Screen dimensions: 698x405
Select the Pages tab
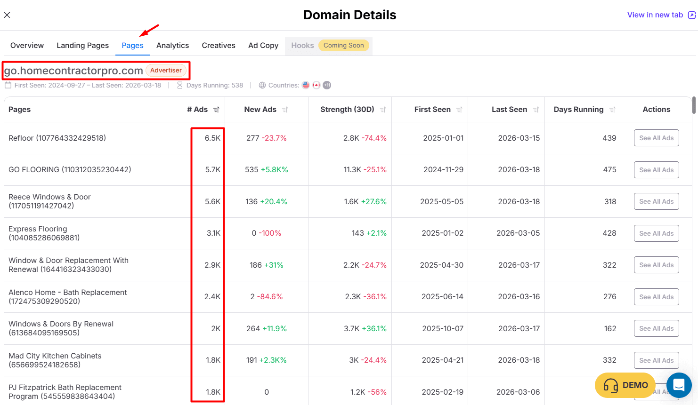point(132,46)
